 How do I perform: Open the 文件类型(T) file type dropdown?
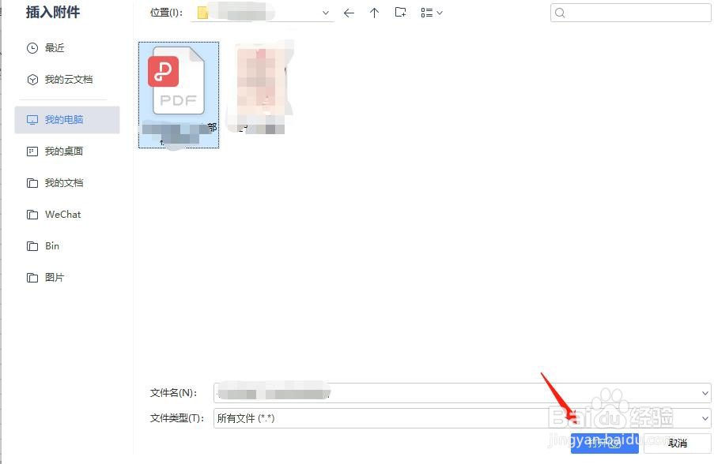click(x=703, y=418)
